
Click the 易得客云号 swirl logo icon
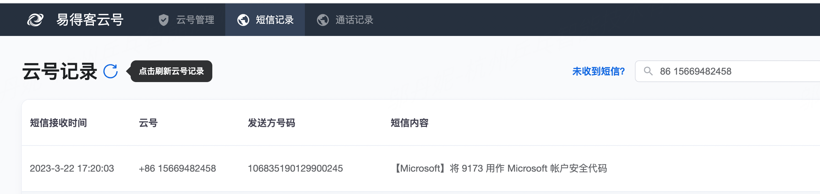(x=35, y=20)
